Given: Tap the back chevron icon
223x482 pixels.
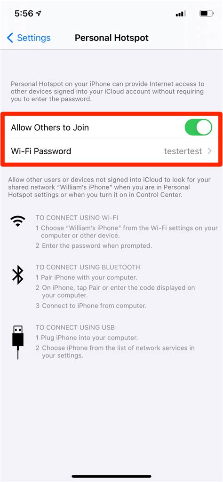Looking at the screenshot, I should tap(10, 38).
